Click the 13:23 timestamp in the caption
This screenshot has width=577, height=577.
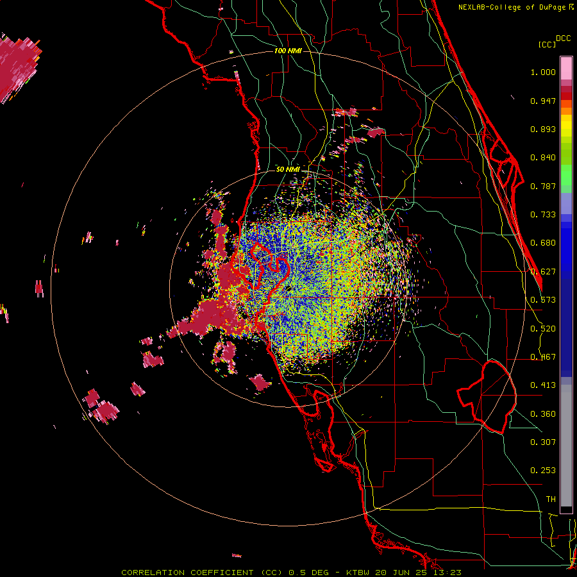coord(448,573)
